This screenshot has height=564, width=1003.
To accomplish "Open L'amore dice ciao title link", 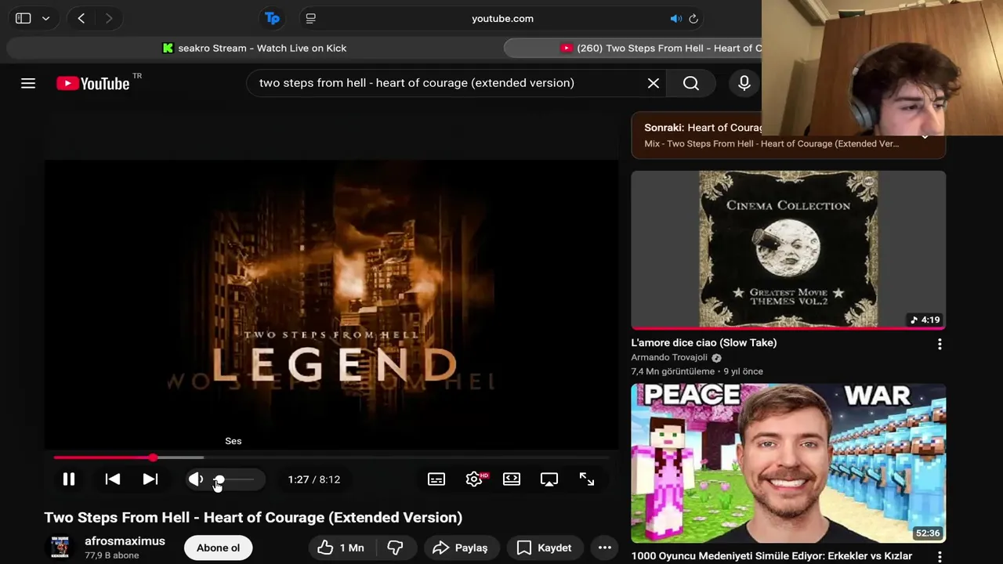I will (704, 342).
